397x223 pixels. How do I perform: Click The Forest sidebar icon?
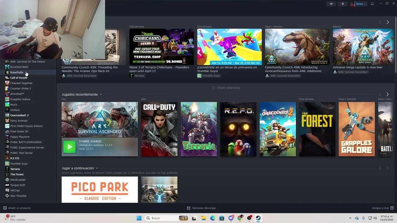tap(7, 174)
